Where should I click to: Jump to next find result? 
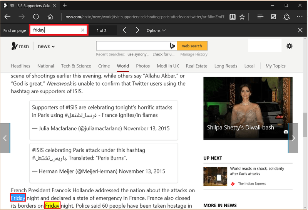click(x=137, y=30)
